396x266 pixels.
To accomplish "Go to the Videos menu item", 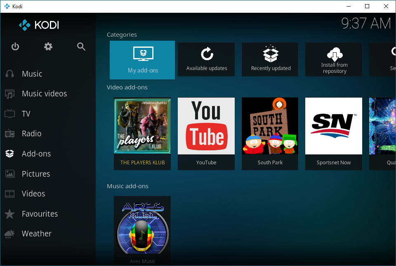I will click(x=33, y=194).
